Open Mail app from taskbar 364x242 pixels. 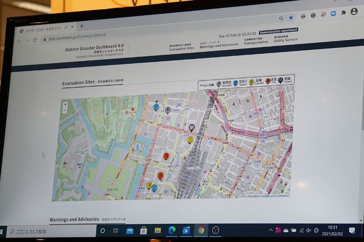click(130, 231)
